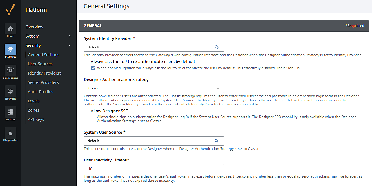Screen dimensions: 372x186
Task: Click the *Required note in header
Action: pos(355,26)
